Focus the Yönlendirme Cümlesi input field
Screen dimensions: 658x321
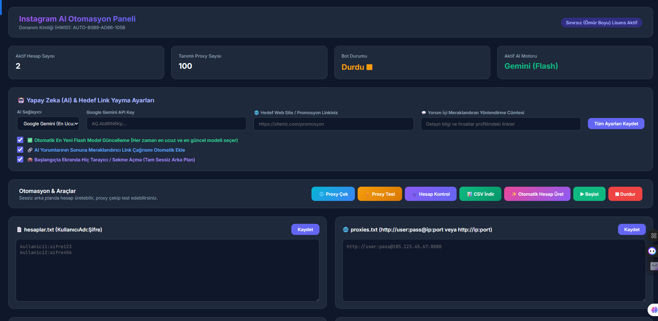[501, 124]
